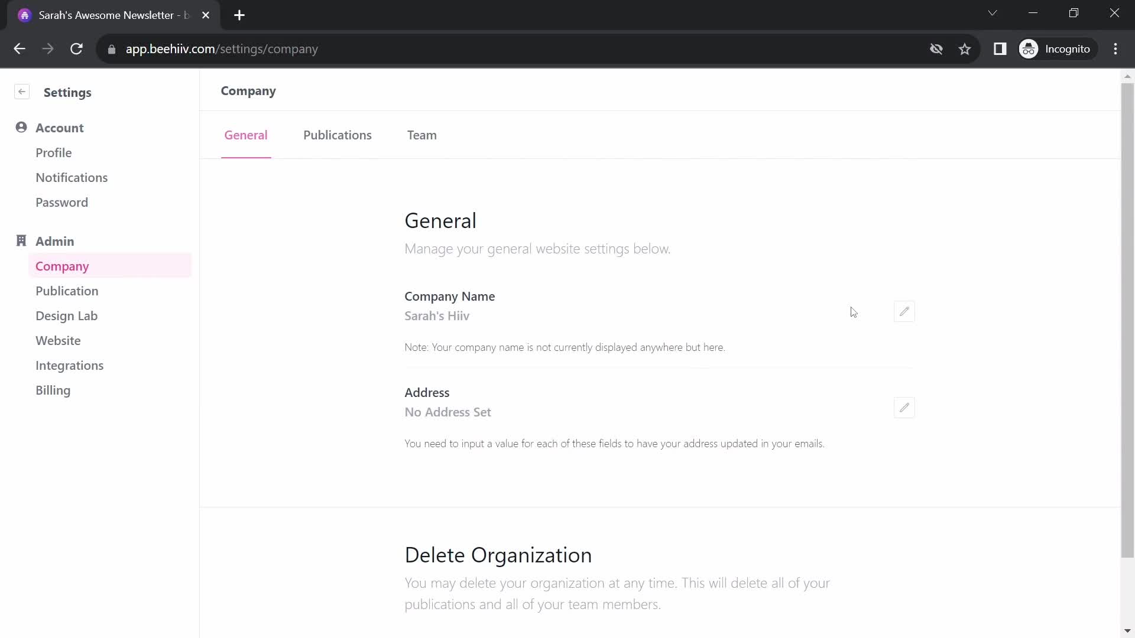Screen dimensions: 1135x638
Task: Select the Notifications settings option
Action: [72, 177]
